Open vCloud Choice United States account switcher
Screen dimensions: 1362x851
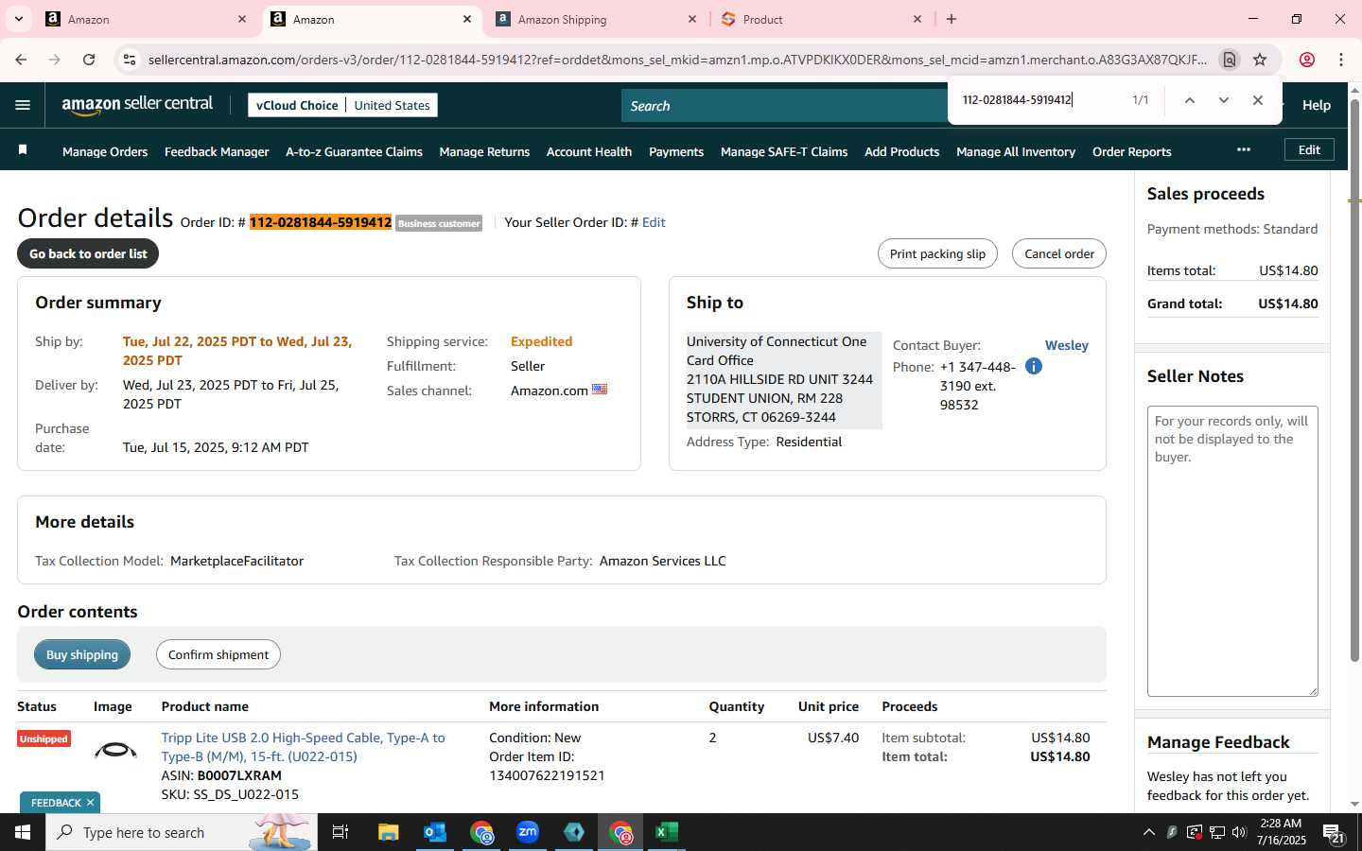[342, 105]
